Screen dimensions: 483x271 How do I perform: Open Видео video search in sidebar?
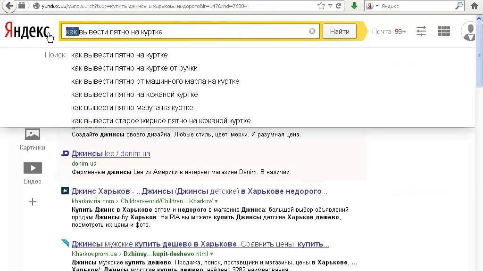(33, 173)
